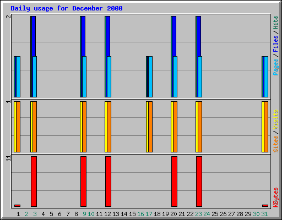This screenshot has width=282, height=220.
Task: Click the chart title 'Daily usage for December 2000'
Action: point(67,8)
